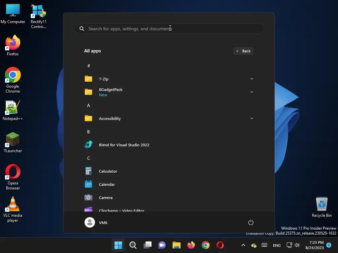
Task: Open the network tray icon
Action: [289, 245]
